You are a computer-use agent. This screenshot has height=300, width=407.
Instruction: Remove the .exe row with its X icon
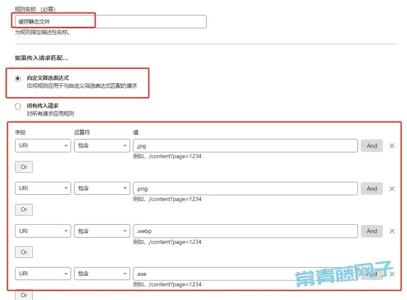tap(392, 274)
